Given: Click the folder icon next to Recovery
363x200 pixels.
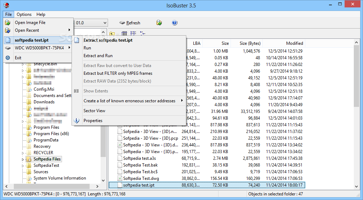Looking at the screenshot, I should 29,146.
